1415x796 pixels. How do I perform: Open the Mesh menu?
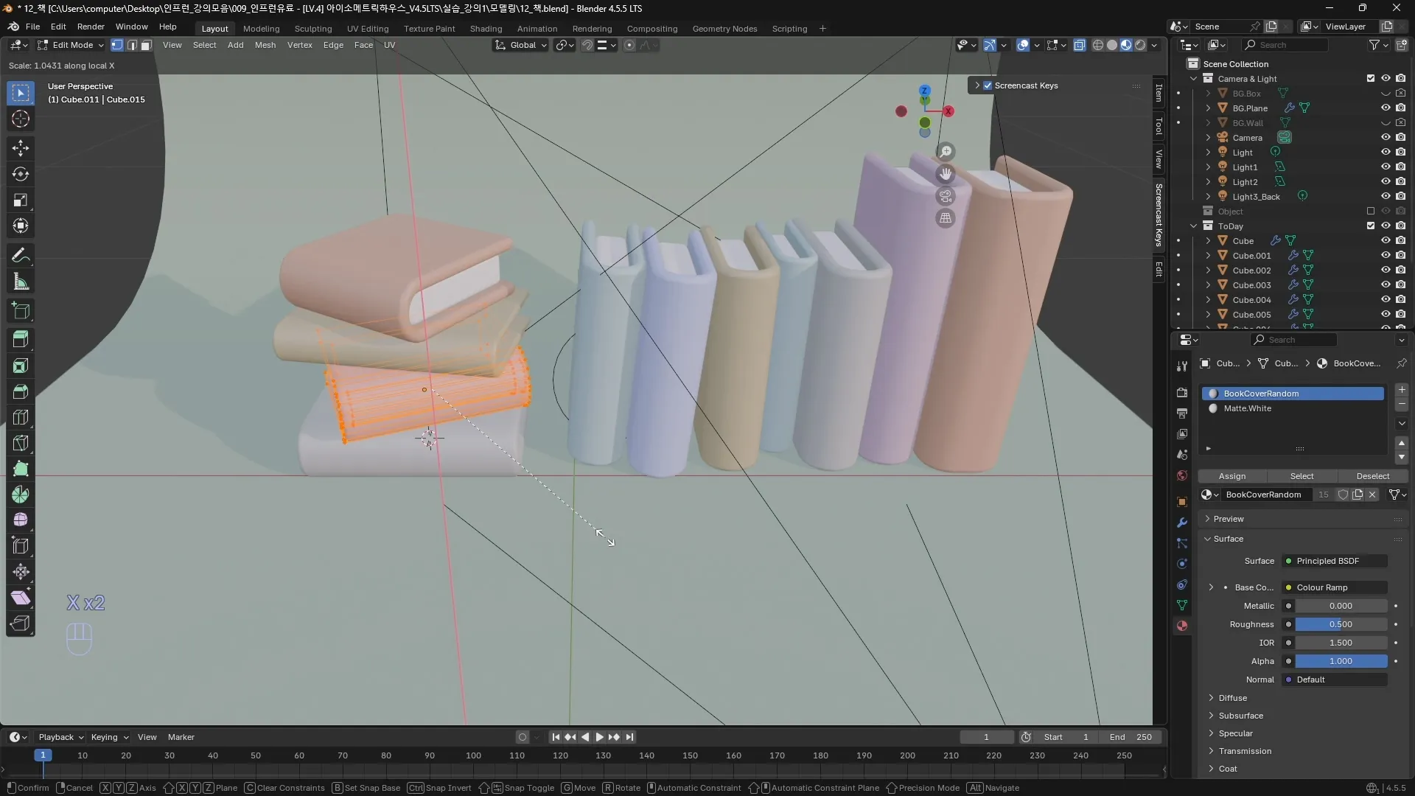pyautogui.click(x=265, y=45)
